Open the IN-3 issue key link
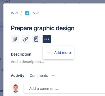Screen dimensions: 105x96 (x=35, y=13)
